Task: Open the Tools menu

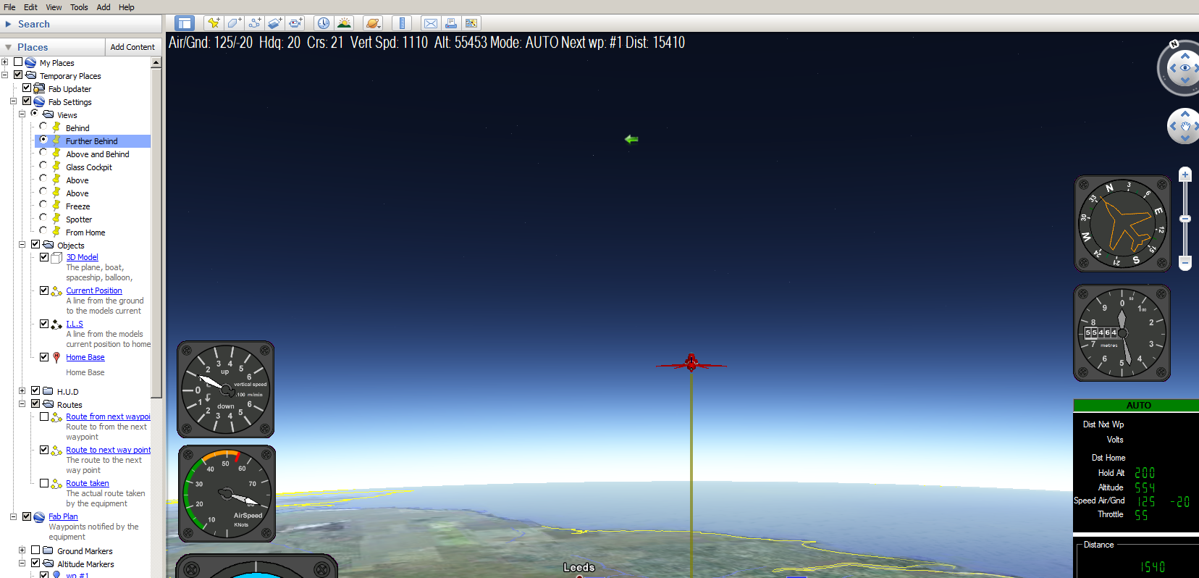Action: (79, 7)
